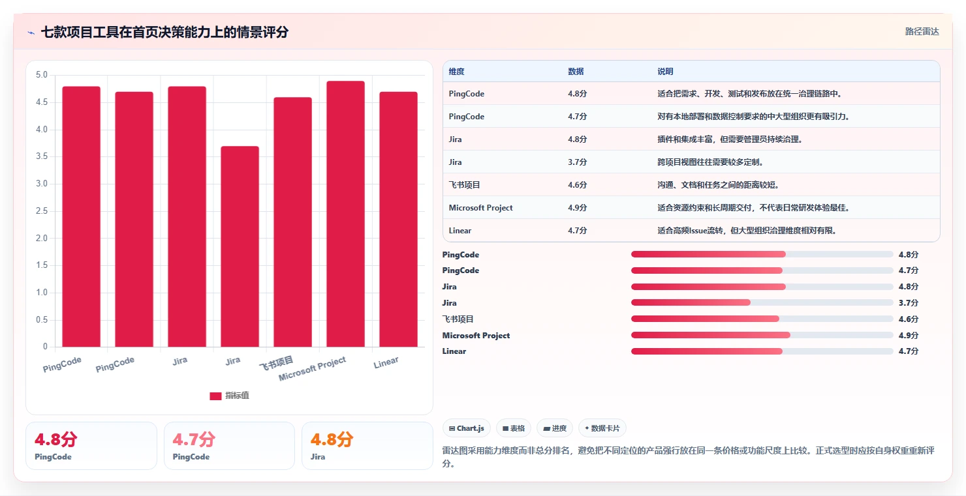Click the small icon before the page heading

(31, 32)
